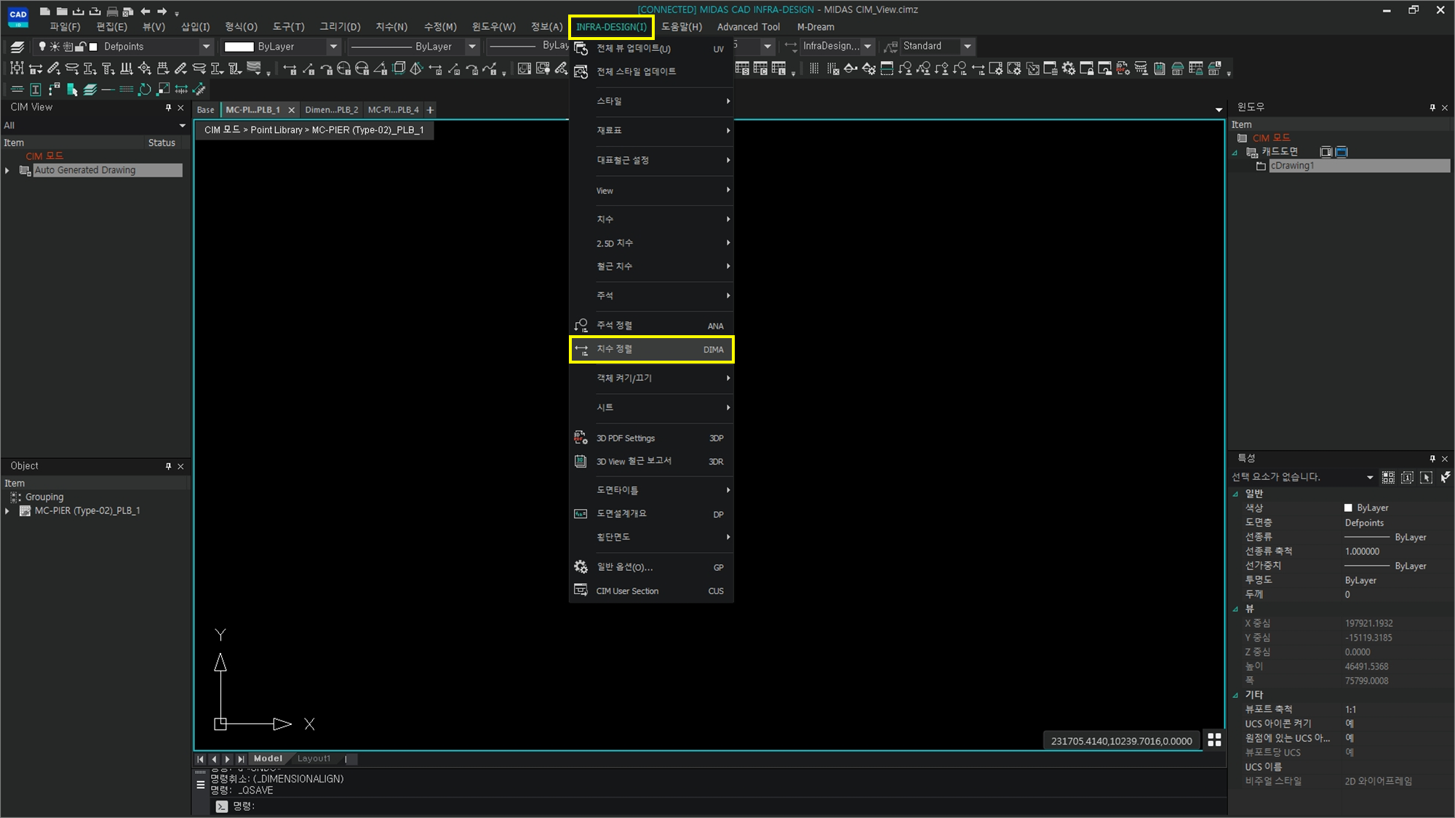Click the redo arrow in title bar
The width and height of the screenshot is (1455, 818).
pyautogui.click(x=162, y=11)
